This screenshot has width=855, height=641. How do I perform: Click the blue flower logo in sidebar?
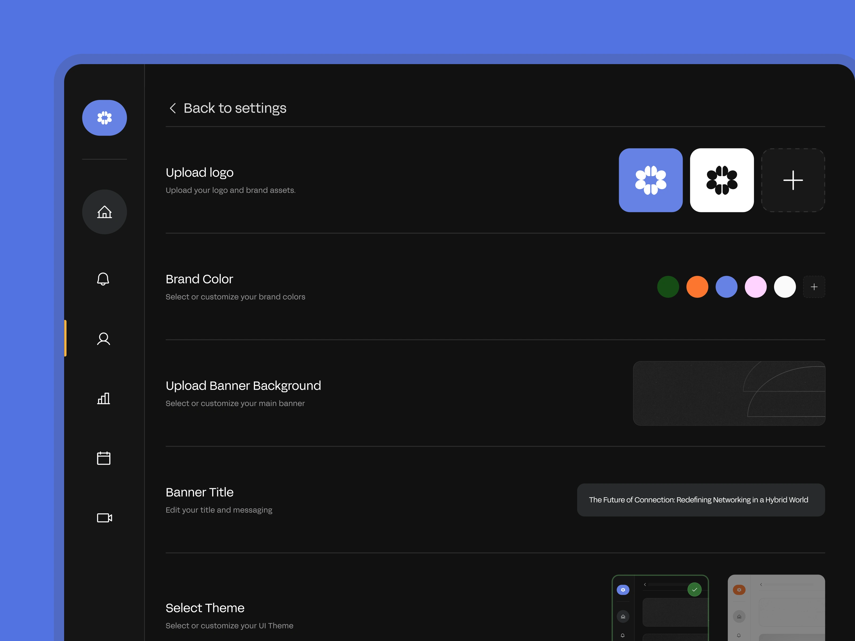click(x=104, y=118)
